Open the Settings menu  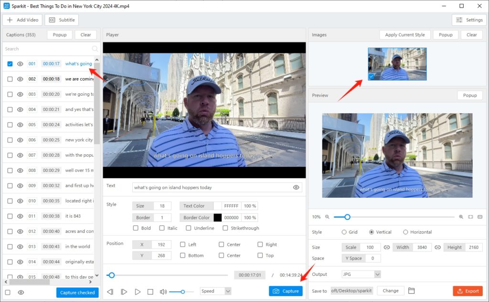[468, 20]
